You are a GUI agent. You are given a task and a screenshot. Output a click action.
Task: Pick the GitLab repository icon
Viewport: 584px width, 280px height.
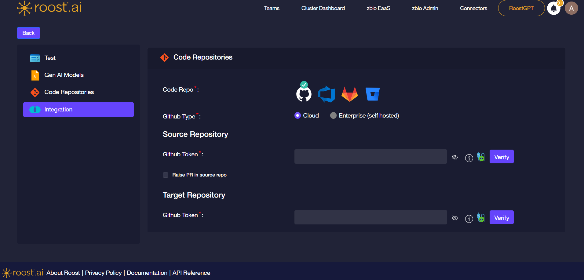click(349, 94)
